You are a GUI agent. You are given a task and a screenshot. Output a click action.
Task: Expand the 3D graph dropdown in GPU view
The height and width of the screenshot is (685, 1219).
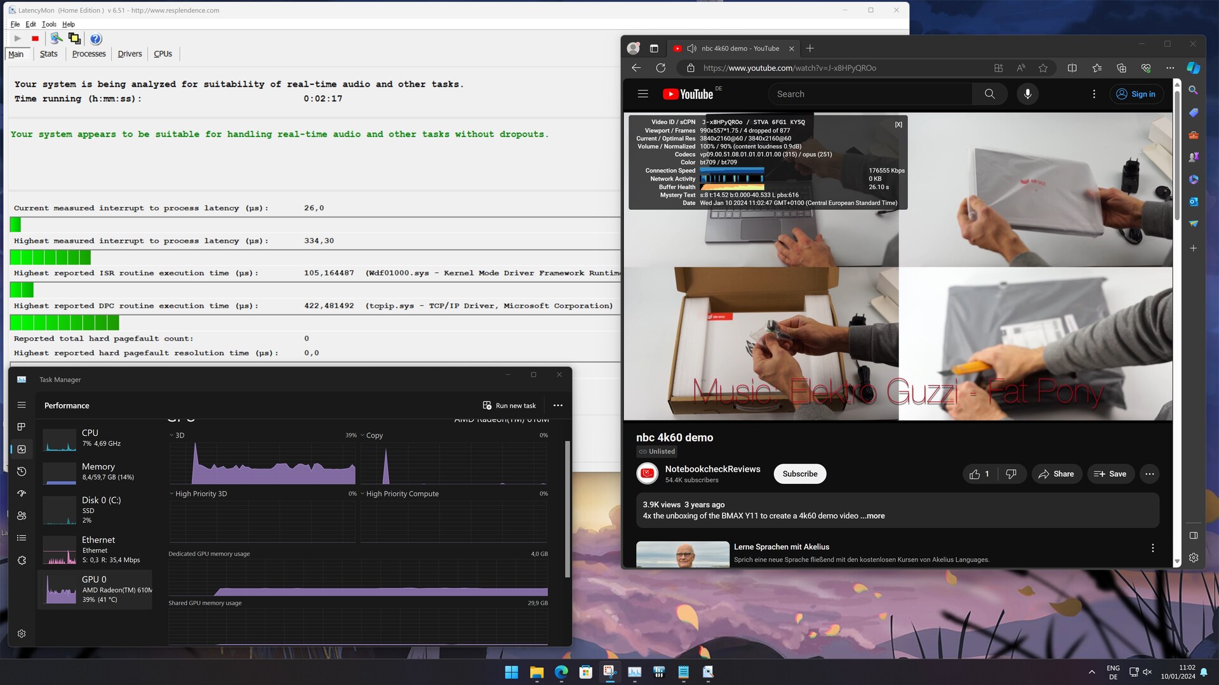[171, 435]
